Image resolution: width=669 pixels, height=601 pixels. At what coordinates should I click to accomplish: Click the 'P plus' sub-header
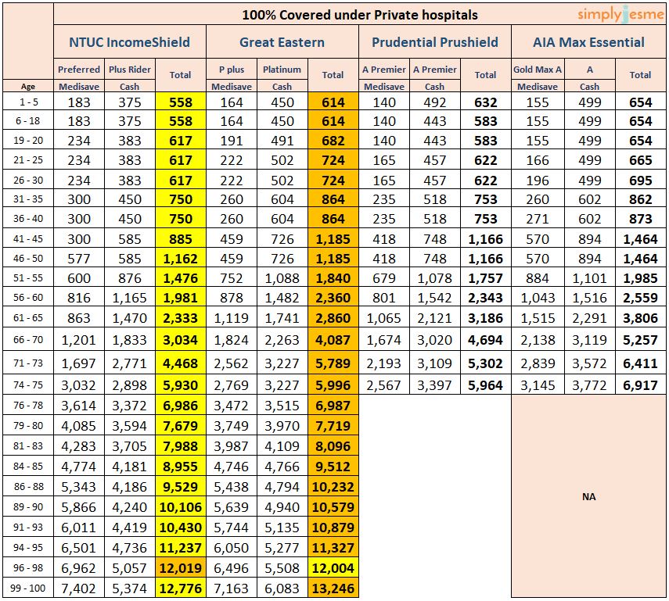(232, 70)
